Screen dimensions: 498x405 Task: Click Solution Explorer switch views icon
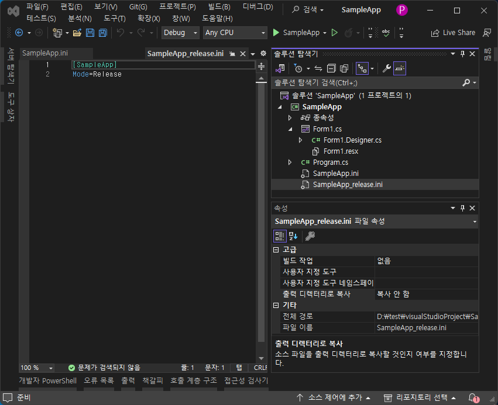coord(280,68)
